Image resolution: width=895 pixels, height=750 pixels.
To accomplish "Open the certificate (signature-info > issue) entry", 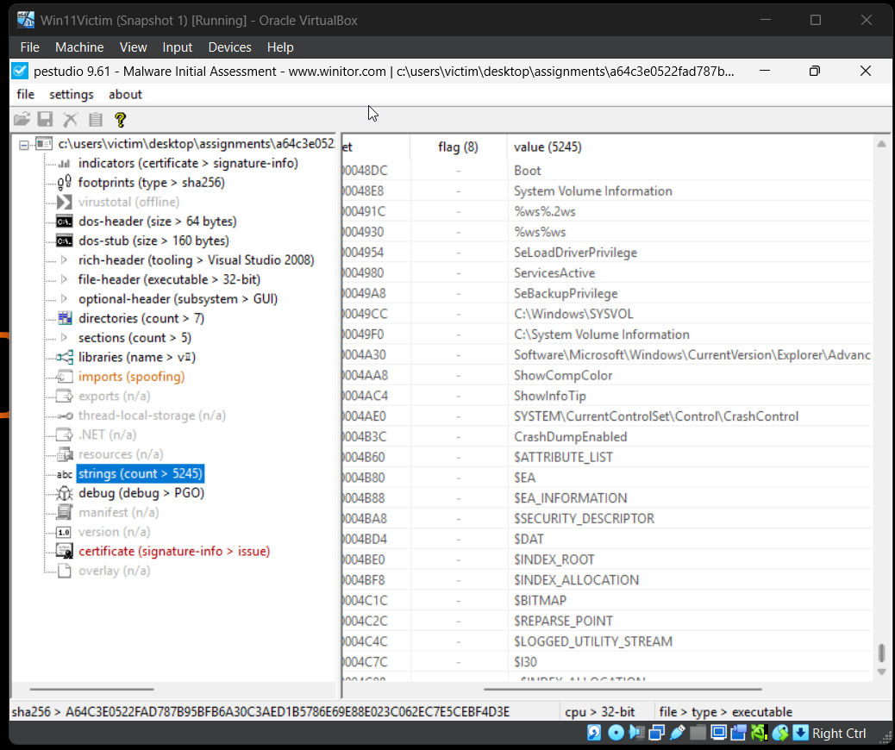I will click(x=173, y=551).
